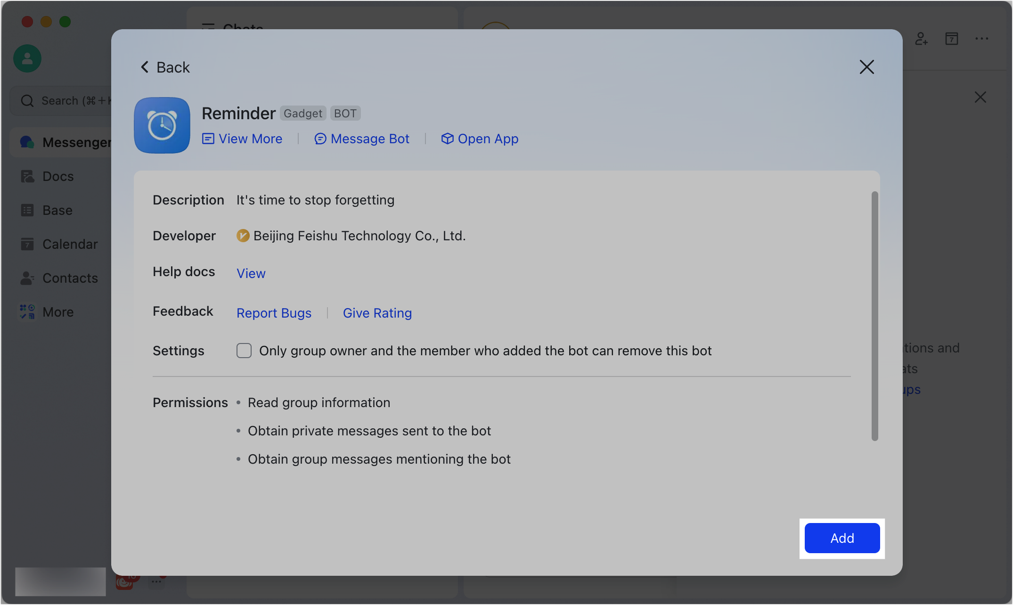
Task: Open the top-right three dots menu
Action: click(x=982, y=39)
